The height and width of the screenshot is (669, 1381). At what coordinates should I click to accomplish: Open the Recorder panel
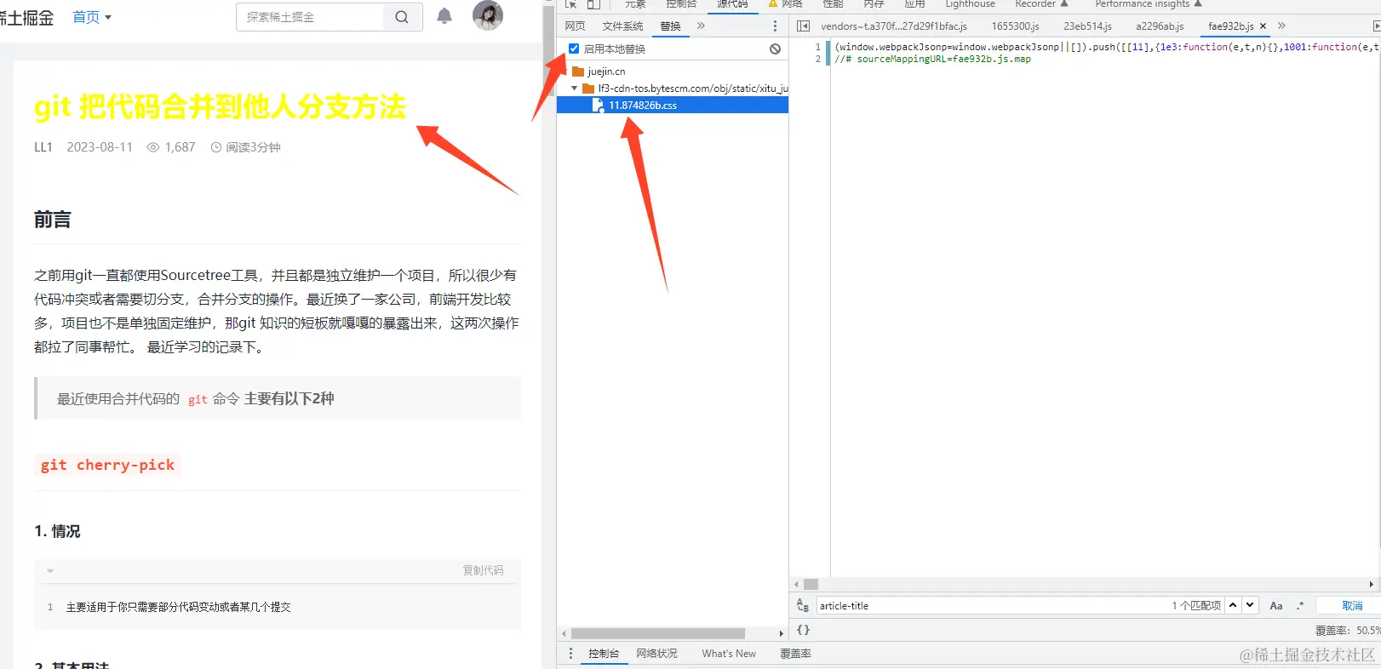pyautogui.click(x=1041, y=4)
